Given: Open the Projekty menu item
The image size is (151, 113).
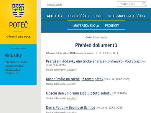Looking at the screenshot, I should tap(112, 26).
